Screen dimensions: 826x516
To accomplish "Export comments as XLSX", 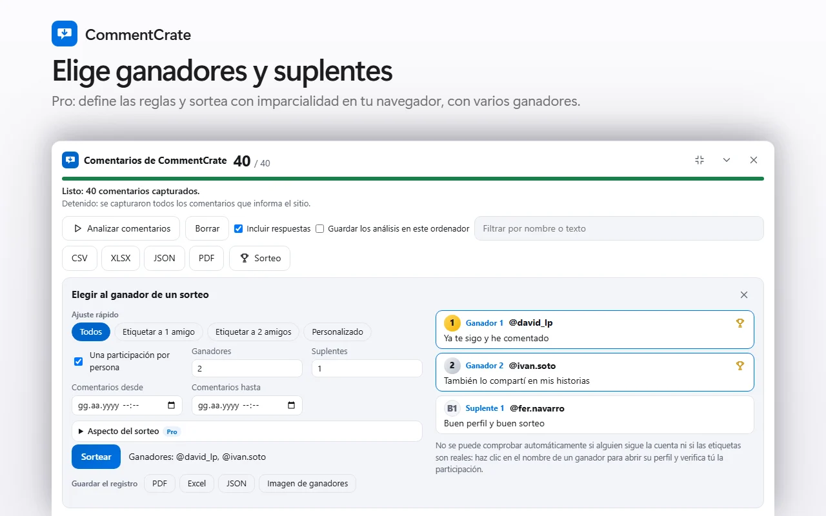I will tap(121, 258).
